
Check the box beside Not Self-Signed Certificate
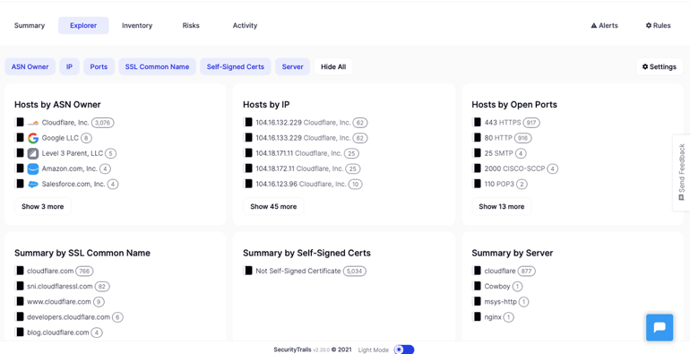tap(248, 271)
